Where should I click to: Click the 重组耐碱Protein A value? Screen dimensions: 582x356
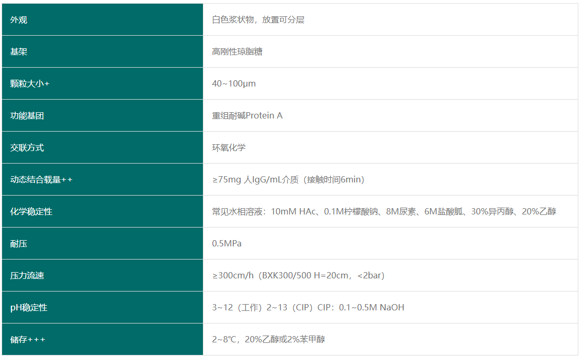click(247, 116)
